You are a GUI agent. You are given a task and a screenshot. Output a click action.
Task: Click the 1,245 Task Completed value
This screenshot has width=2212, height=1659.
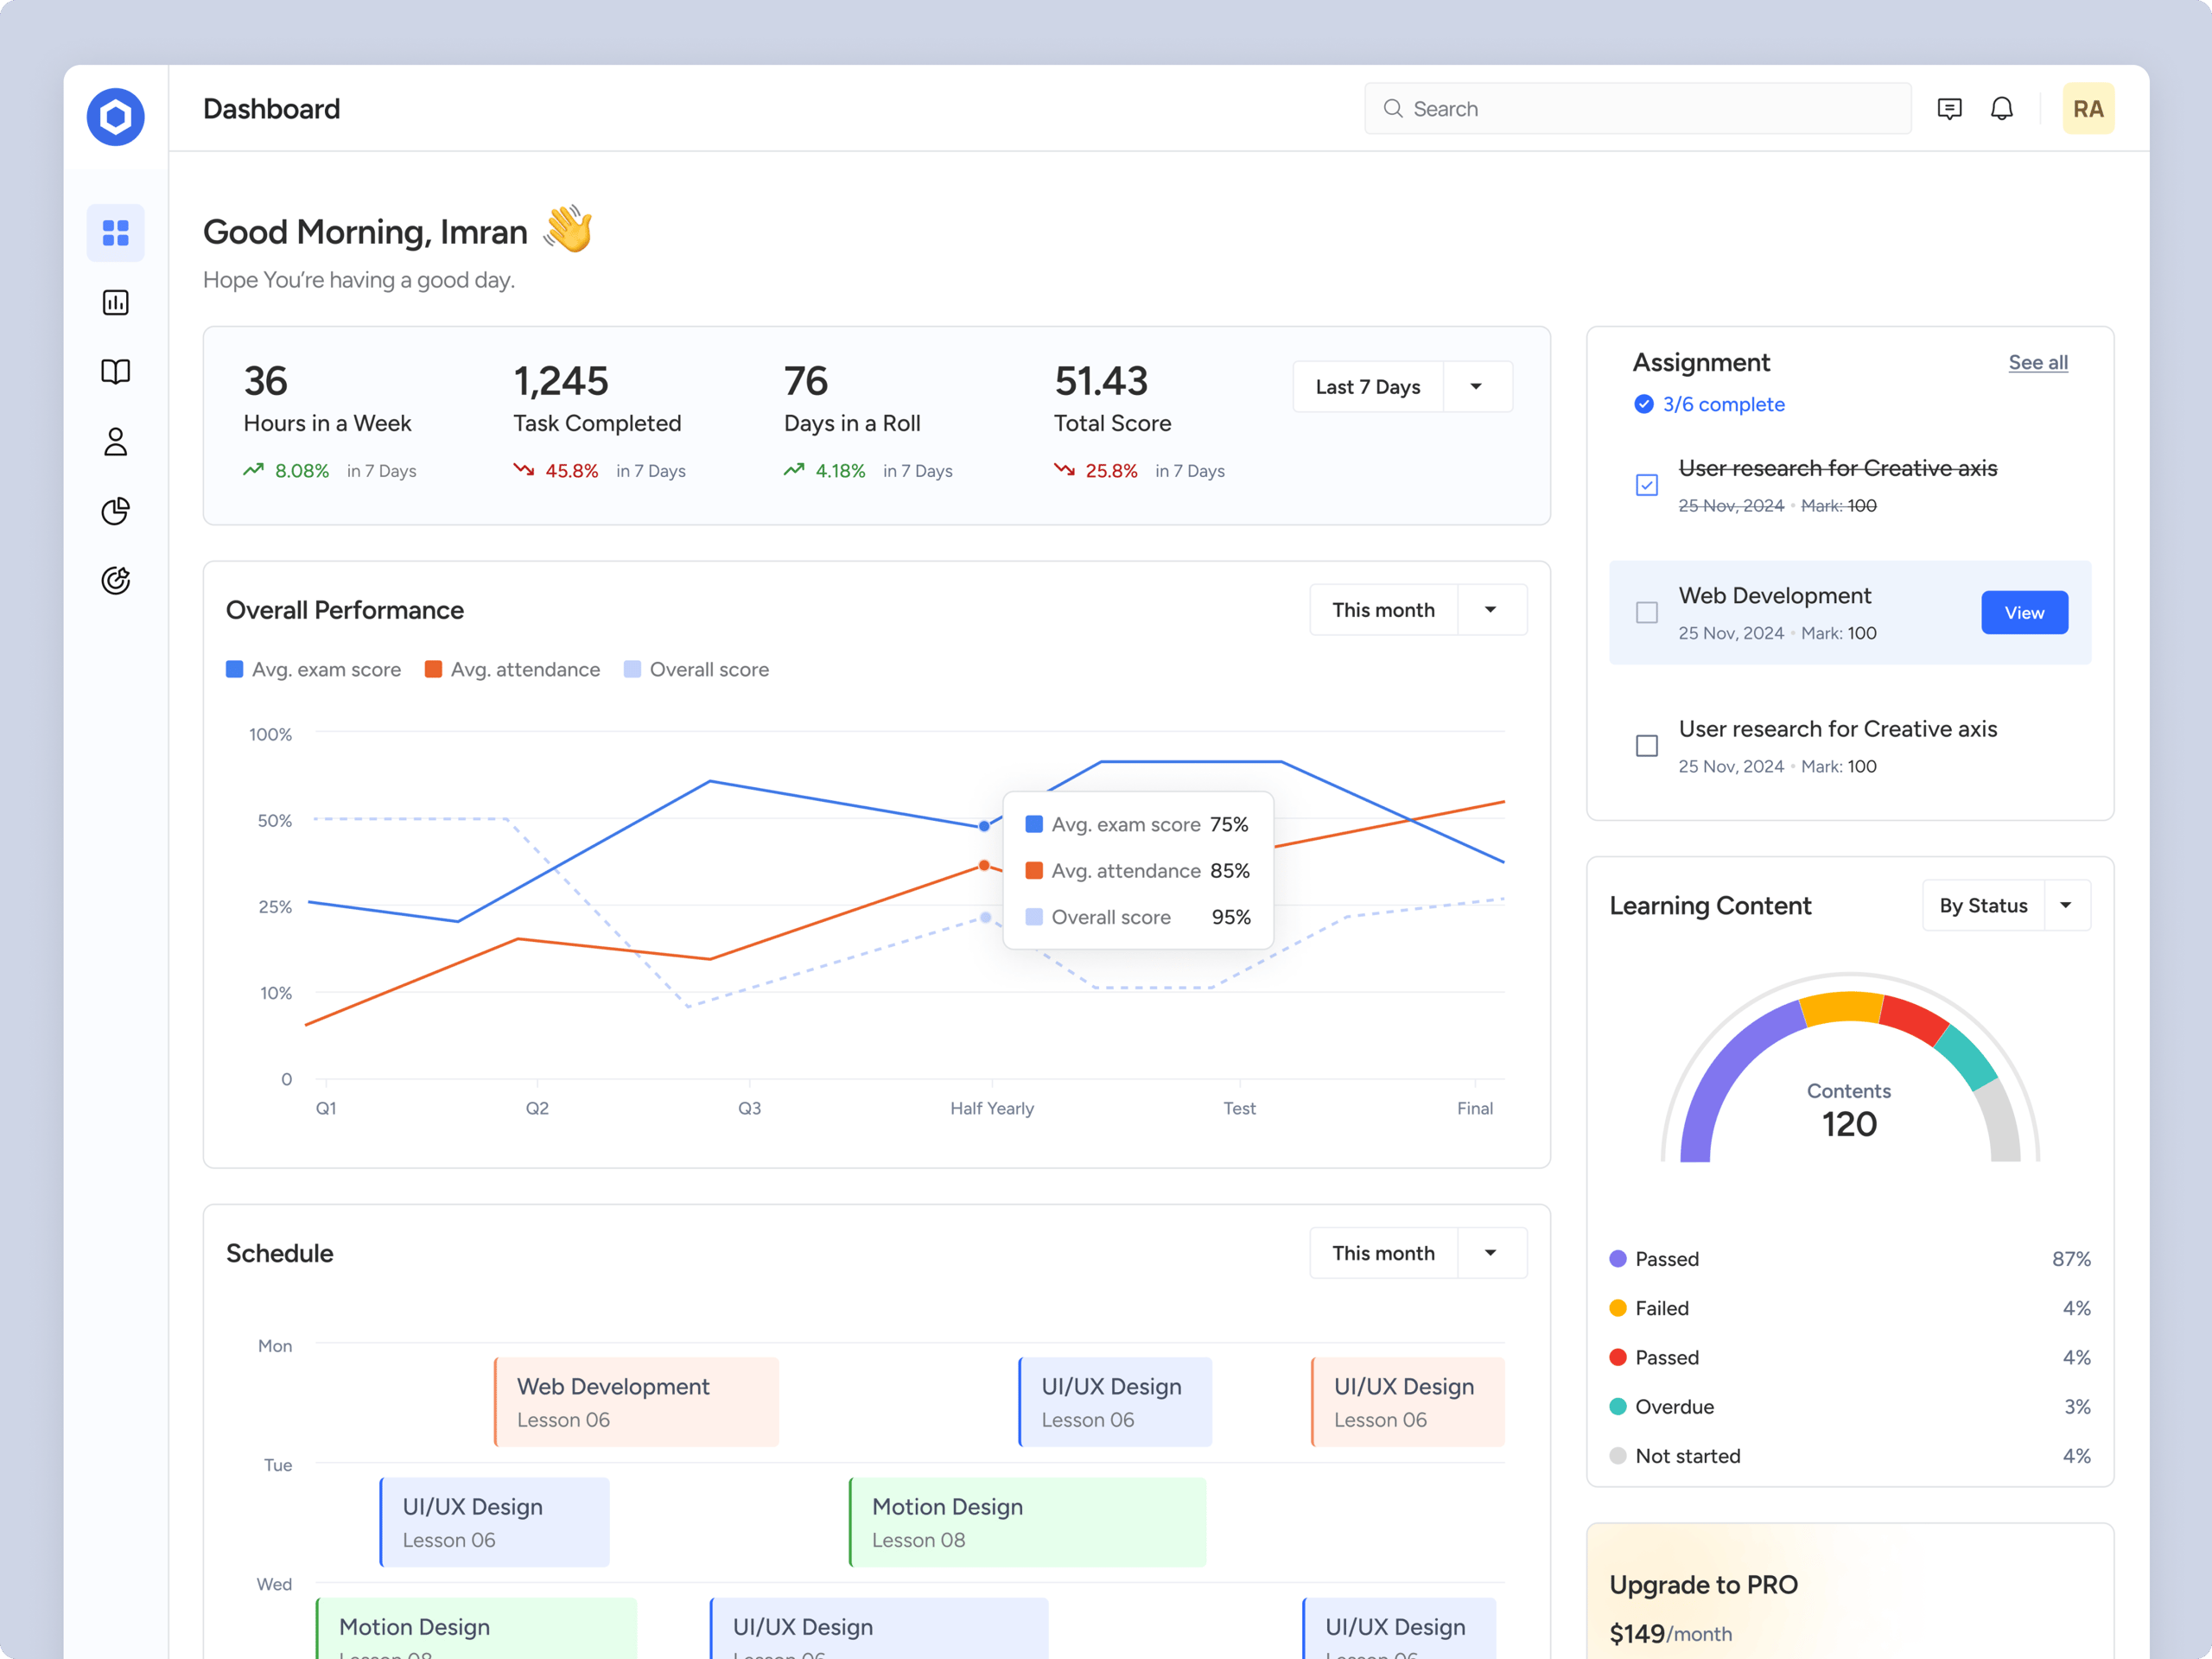click(x=561, y=381)
